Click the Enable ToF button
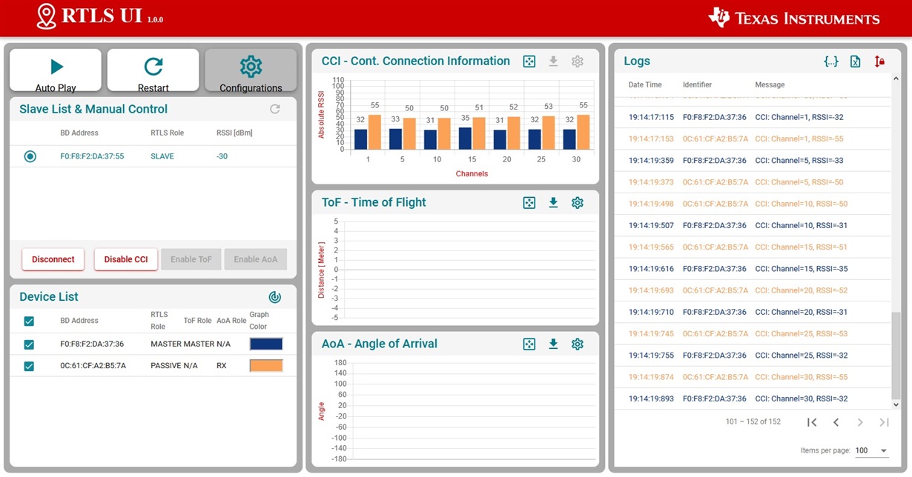912x477 pixels. [x=191, y=259]
